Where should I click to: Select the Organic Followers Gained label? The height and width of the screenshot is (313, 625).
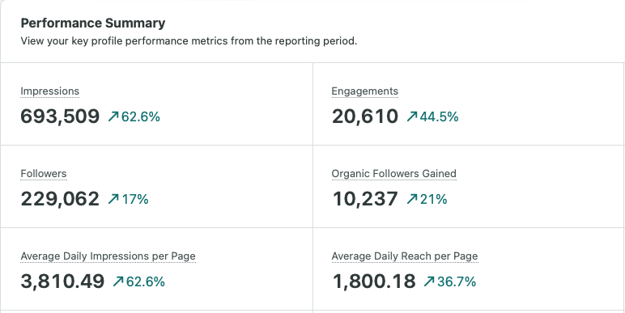coord(393,174)
